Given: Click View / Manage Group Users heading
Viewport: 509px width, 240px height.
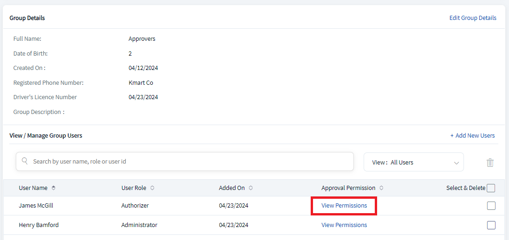Looking at the screenshot, I should click(x=46, y=135).
